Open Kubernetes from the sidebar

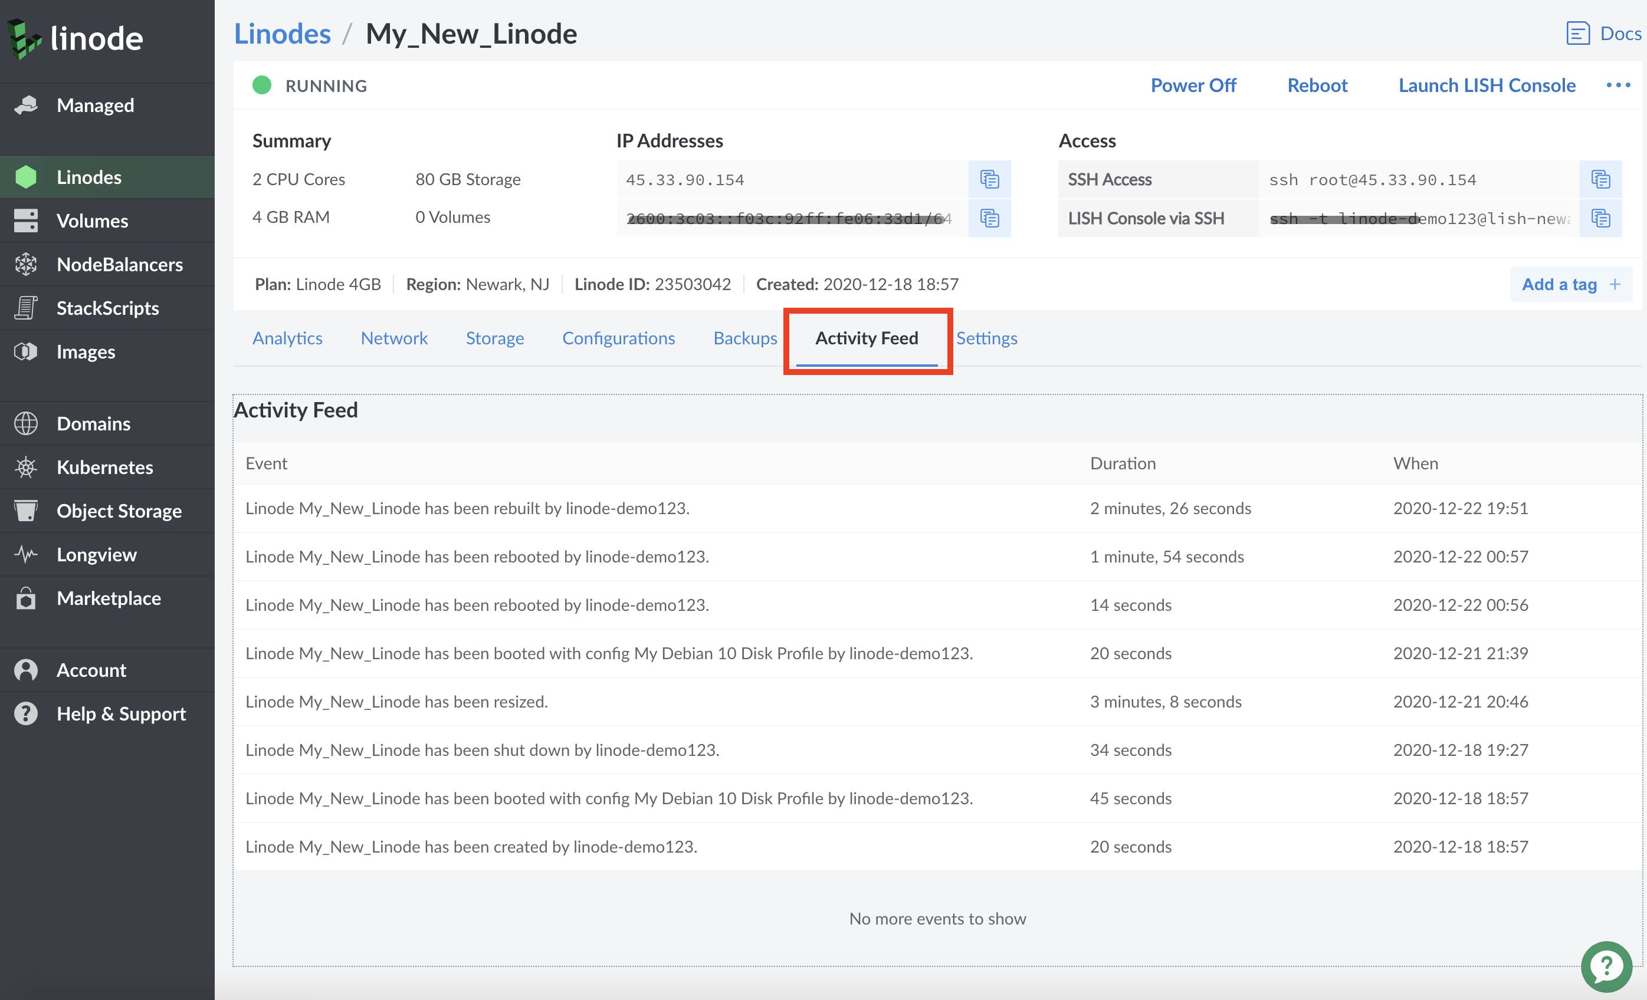click(104, 467)
